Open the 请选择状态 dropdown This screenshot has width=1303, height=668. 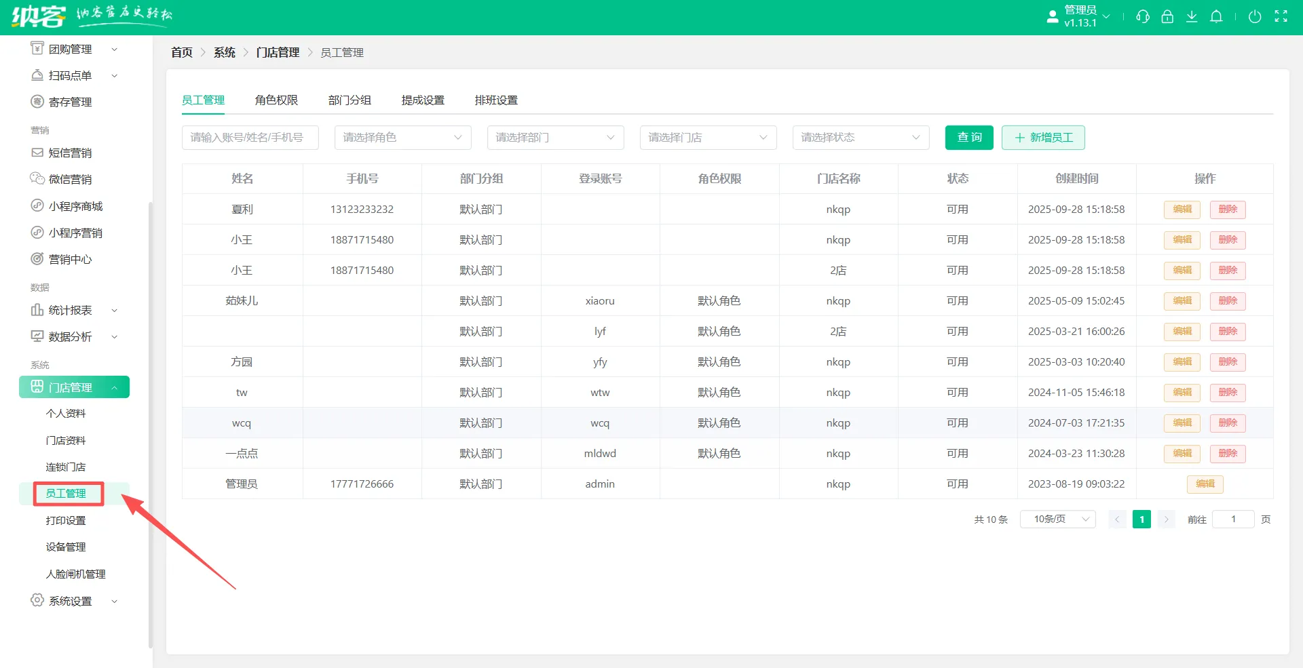pos(861,138)
